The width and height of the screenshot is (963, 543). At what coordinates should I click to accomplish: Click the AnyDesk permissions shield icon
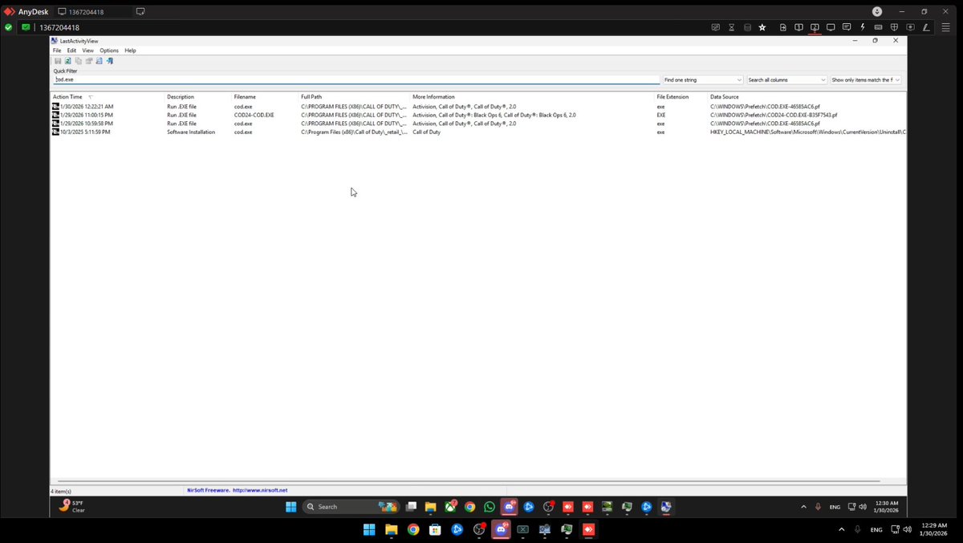(894, 27)
